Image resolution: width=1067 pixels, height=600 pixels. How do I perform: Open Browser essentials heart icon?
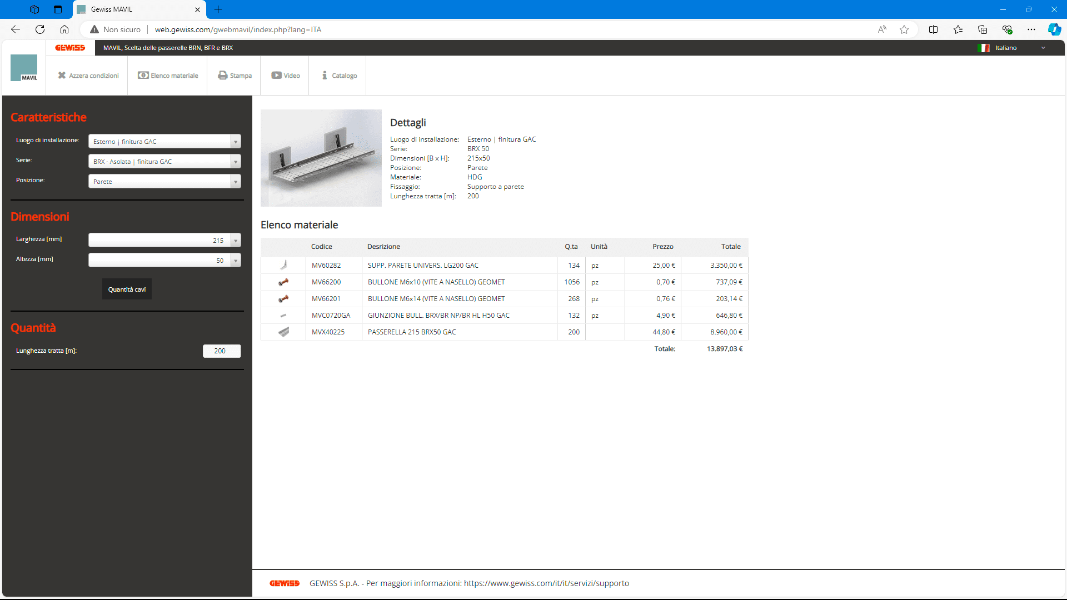tap(1007, 29)
